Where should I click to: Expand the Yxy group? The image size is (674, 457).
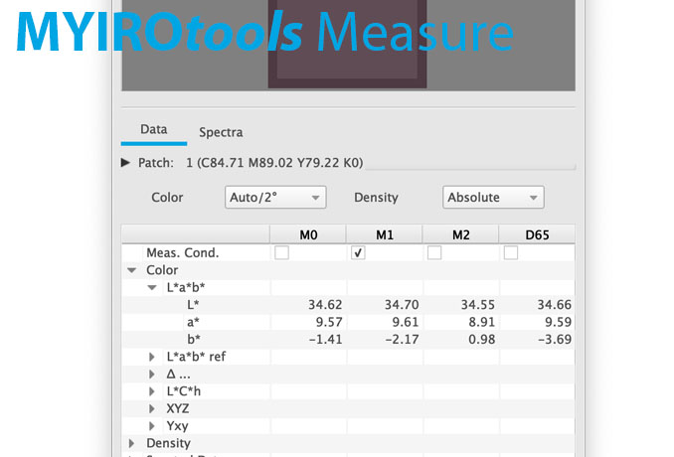pos(152,425)
